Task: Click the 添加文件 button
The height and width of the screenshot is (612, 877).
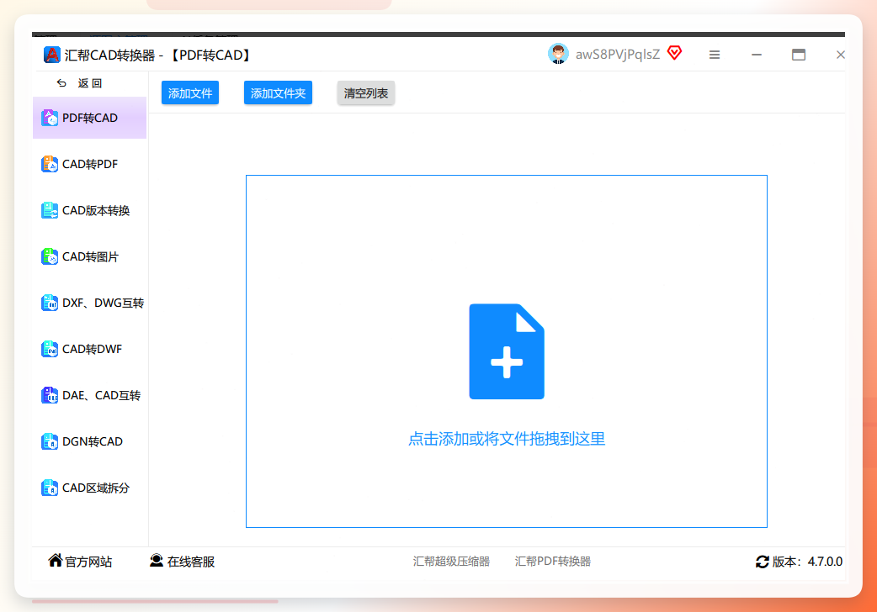Action: pos(190,92)
